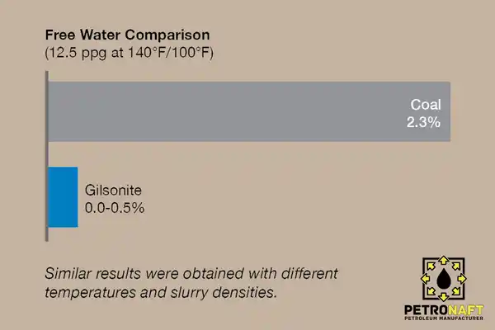Click the black oil droplet in logo
The height and width of the screenshot is (330, 495).
(444, 279)
